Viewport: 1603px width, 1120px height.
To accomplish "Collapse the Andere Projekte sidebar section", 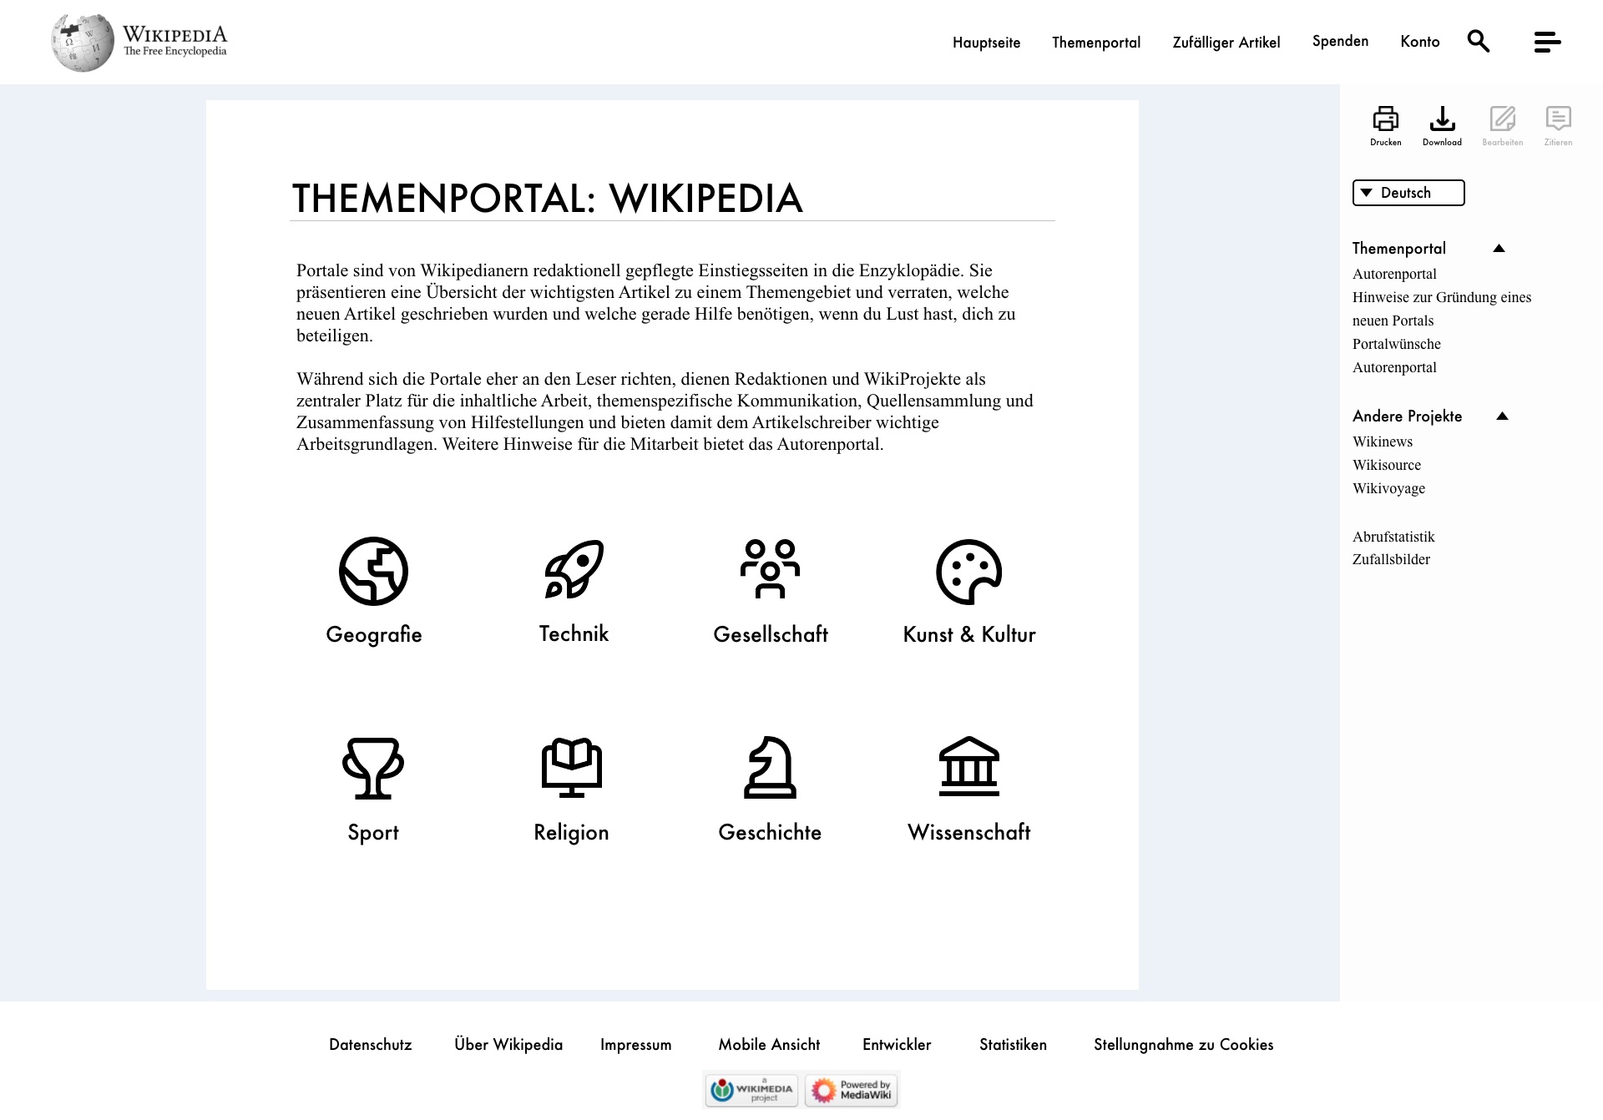I will tap(1502, 416).
